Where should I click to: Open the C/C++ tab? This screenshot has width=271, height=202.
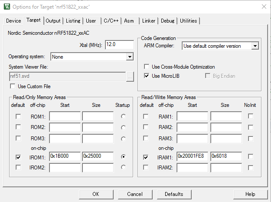111,21
